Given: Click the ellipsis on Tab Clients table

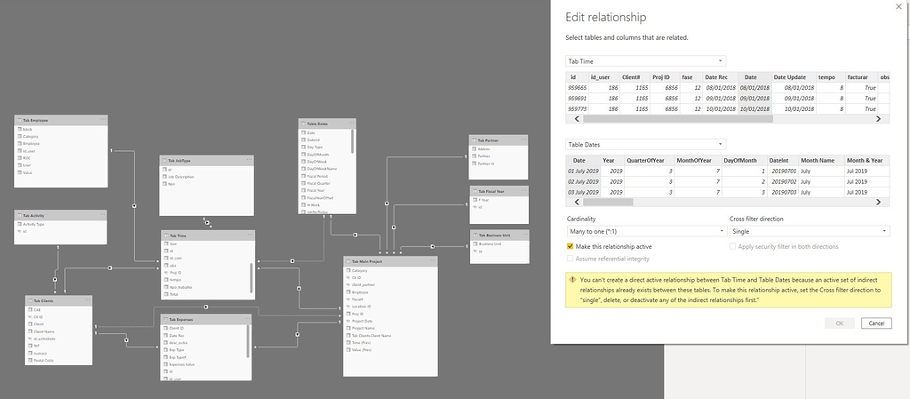Looking at the screenshot, I should click(x=88, y=301).
